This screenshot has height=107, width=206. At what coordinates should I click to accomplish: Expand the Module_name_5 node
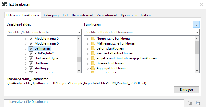[26, 39]
